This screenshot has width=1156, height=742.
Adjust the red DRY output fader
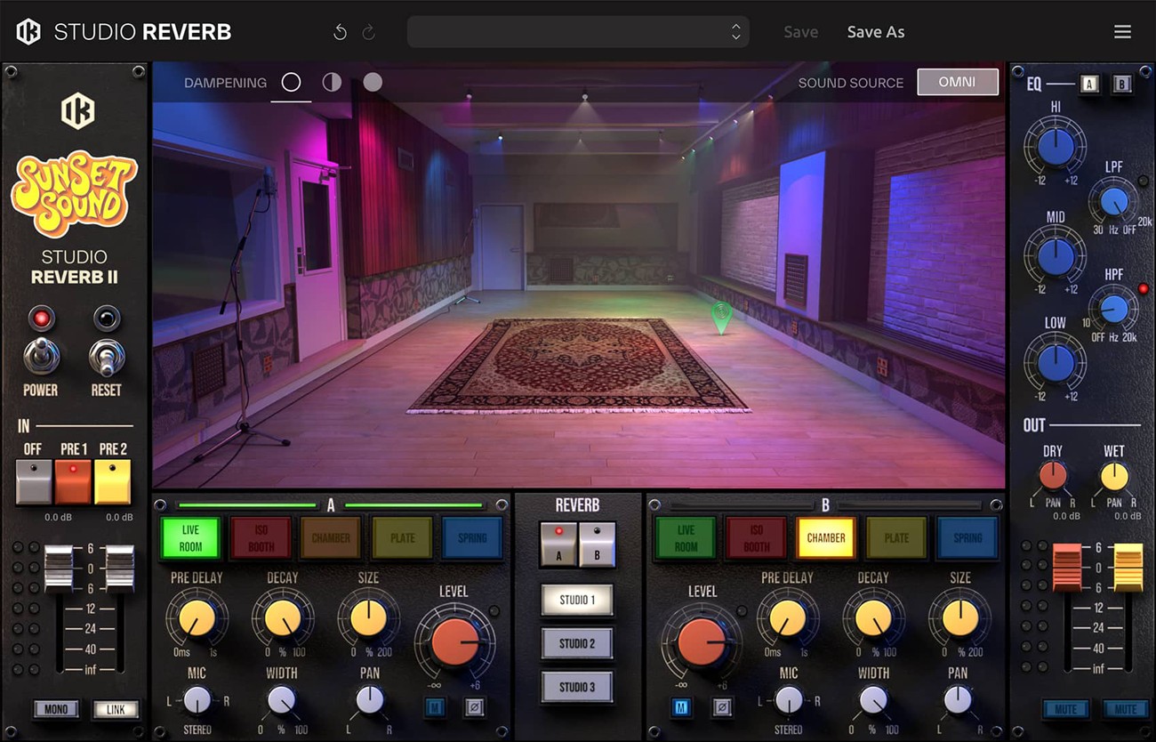pos(1067,567)
